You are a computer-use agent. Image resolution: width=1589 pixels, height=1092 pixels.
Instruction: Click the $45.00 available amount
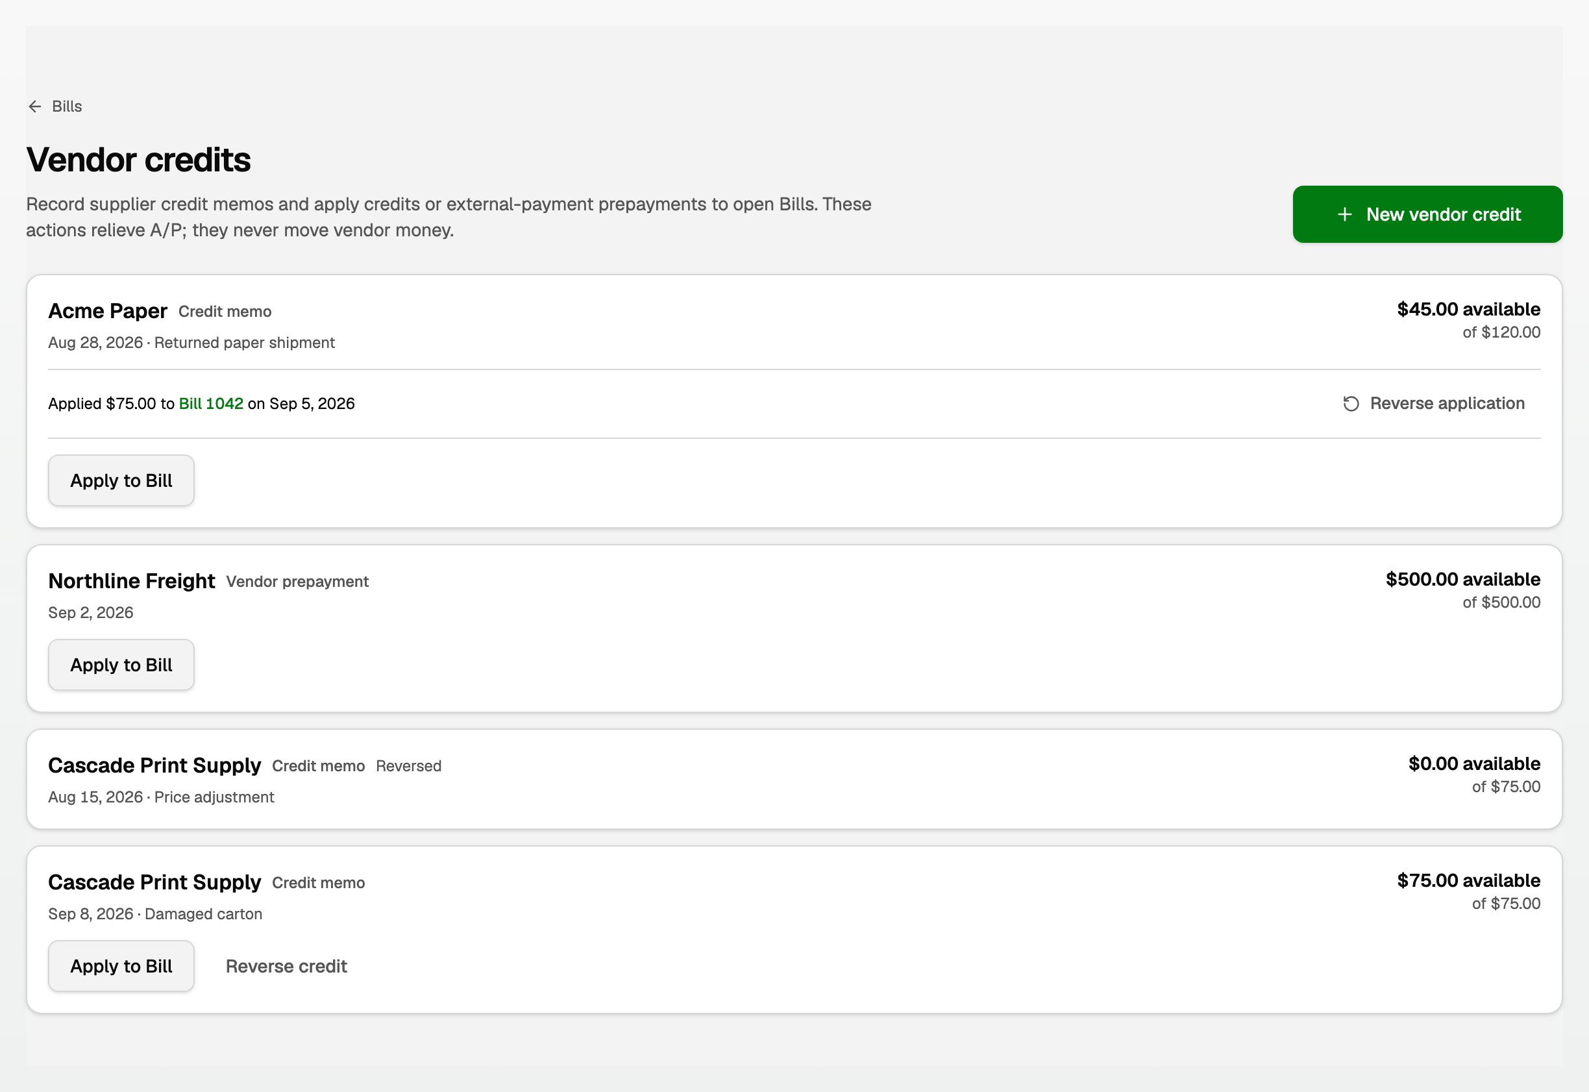coord(1468,309)
